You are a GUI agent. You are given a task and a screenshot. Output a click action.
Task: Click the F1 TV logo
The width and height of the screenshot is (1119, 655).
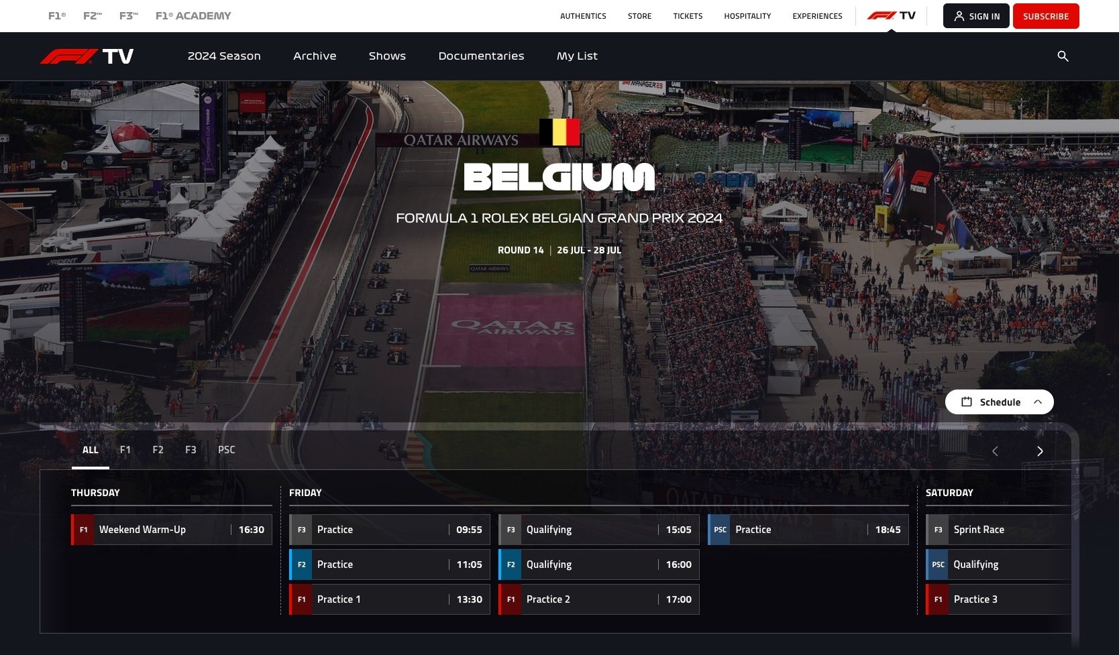coord(87,56)
